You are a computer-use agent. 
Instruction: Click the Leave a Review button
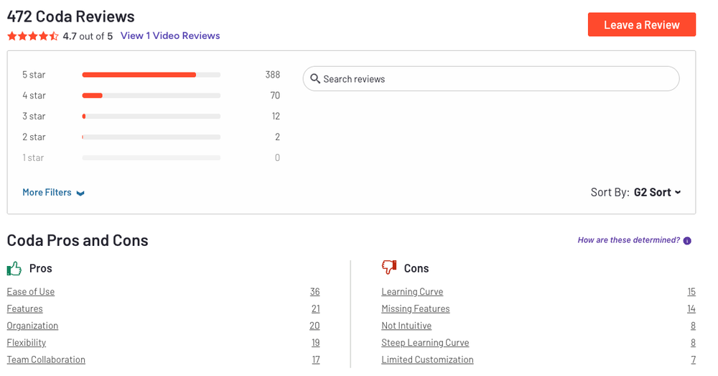point(641,24)
